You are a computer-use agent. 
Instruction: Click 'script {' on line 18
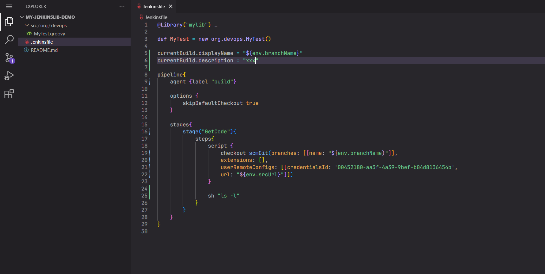pyautogui.click(x=221, y=146)
